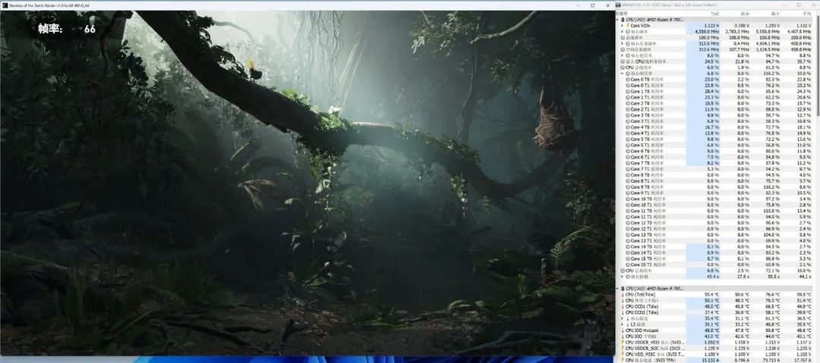Click the clock icon beside Core 0 T0
Image resolution: width=820 pixels, height=363 pixels.
(x=628, y=79)
